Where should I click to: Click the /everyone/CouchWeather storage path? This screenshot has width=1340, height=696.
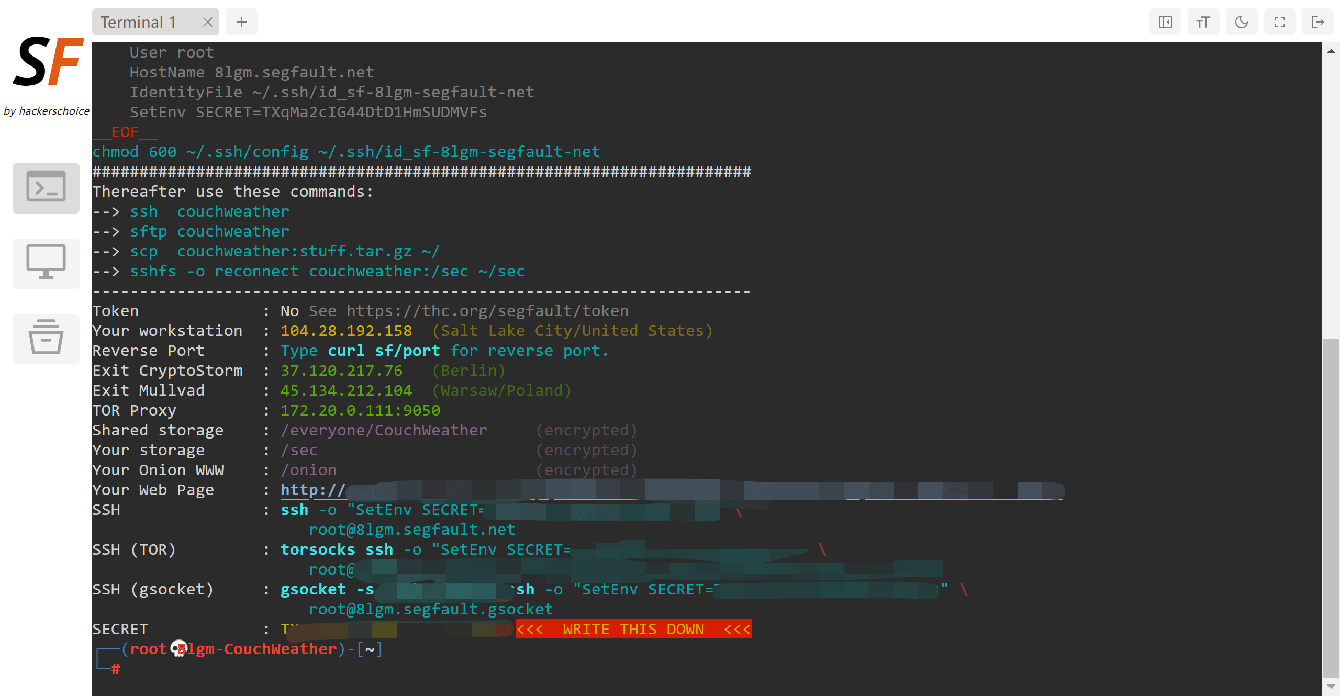[384, 430]
